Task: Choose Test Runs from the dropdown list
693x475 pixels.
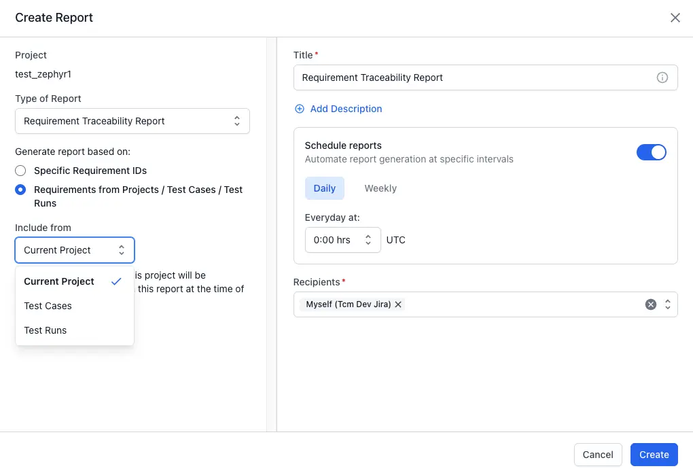Action: point(46,330)
